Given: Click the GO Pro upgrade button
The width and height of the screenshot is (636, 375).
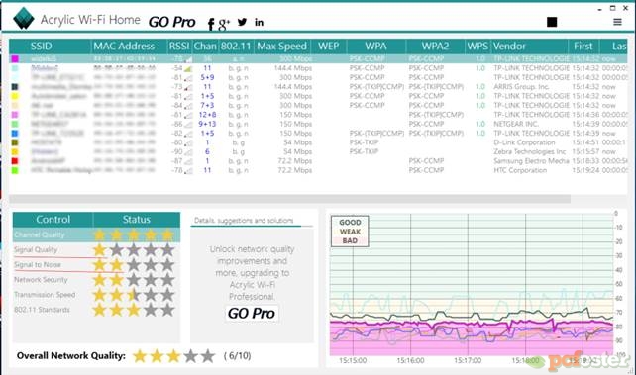Looking at the screenshot, I should pos(252,313).
